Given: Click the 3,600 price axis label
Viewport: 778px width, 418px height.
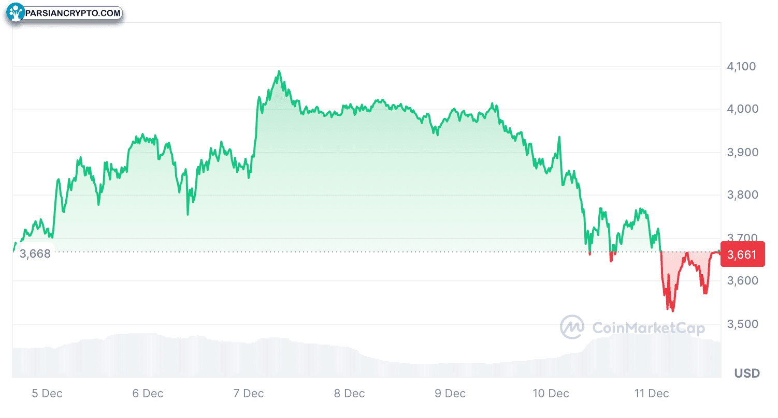Looking at the screenshot, I should click(x=742, y=281).
